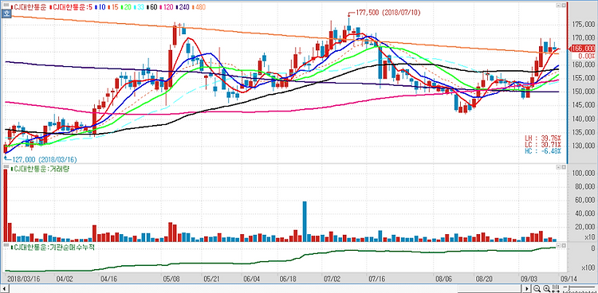Image resolution: width=598 pixels, height=293 pixels.
Task: Click the first CJ대한통운 price legend label
Action: 29,7
